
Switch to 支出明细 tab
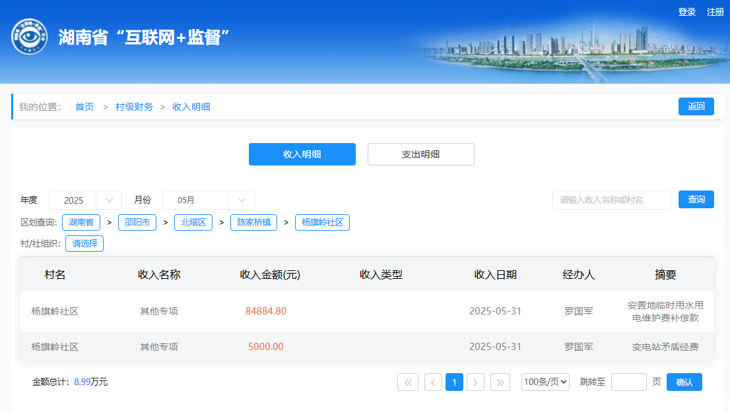[420, 154]
